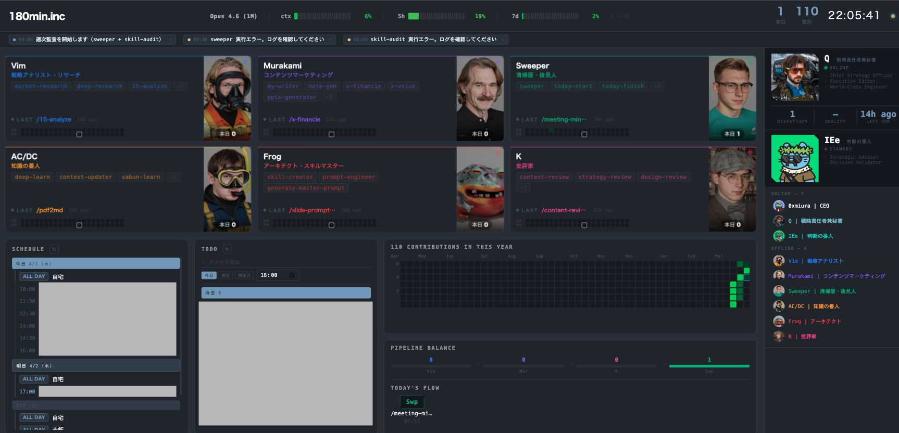This screenshot has width=899, height=433.
Task: Click the 18:00 time field
Action: click(x=278, y=275)
